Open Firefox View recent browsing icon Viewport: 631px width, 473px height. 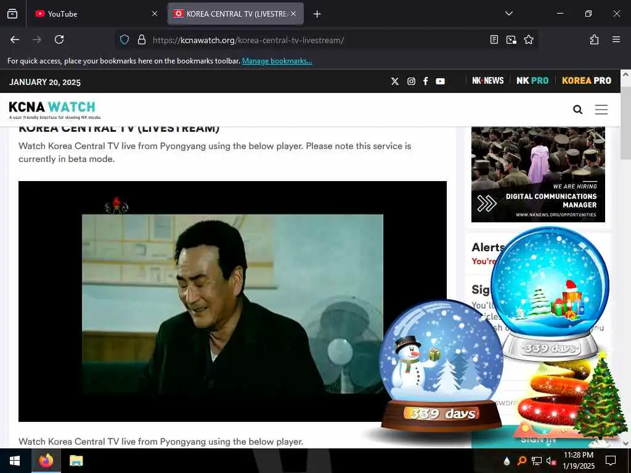pyautogui.click(x=12, y=14)
